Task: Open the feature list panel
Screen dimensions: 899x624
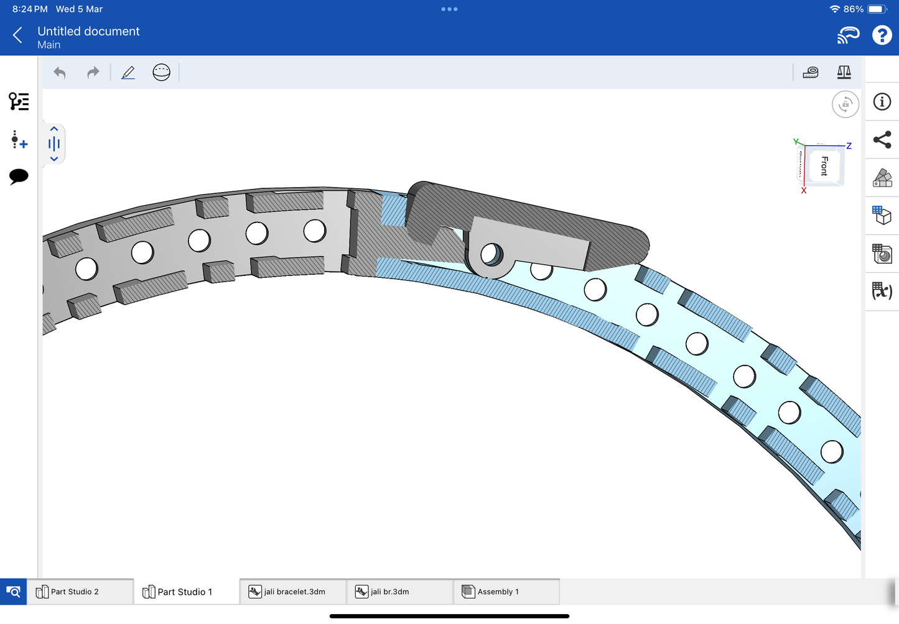Action: [x=19, y=101]
